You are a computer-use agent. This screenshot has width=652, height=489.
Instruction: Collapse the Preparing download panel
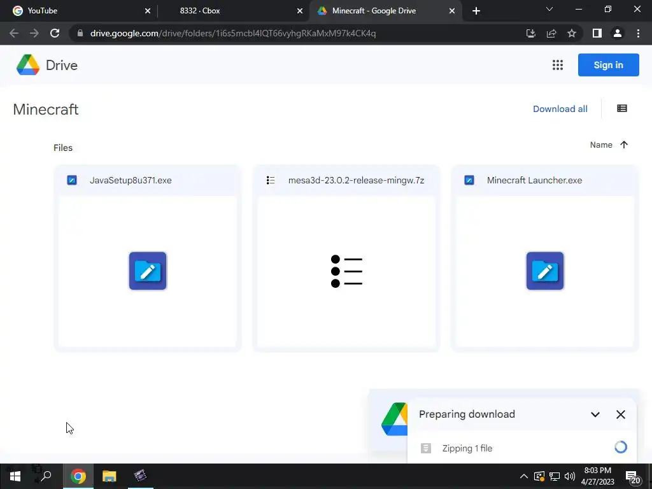coord(595,414)
